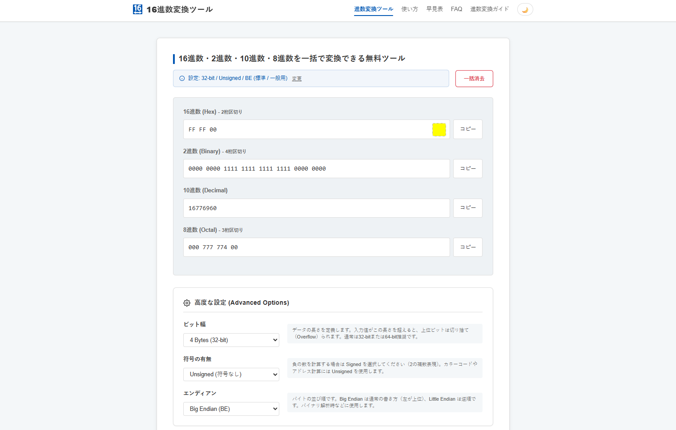The image size is (676, 430).
Task: Click the yellow color preview swatch
Action: coord(439,129)
